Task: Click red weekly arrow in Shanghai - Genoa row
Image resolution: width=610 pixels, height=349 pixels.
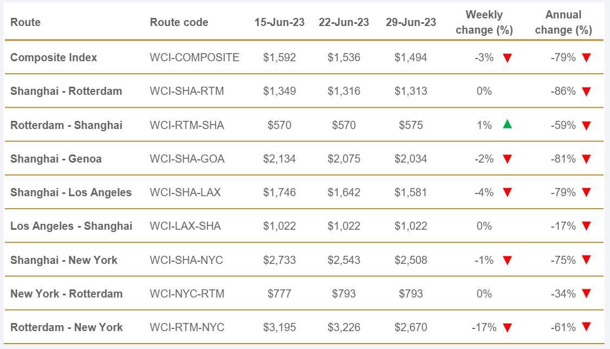Action: tap(507, 159)
